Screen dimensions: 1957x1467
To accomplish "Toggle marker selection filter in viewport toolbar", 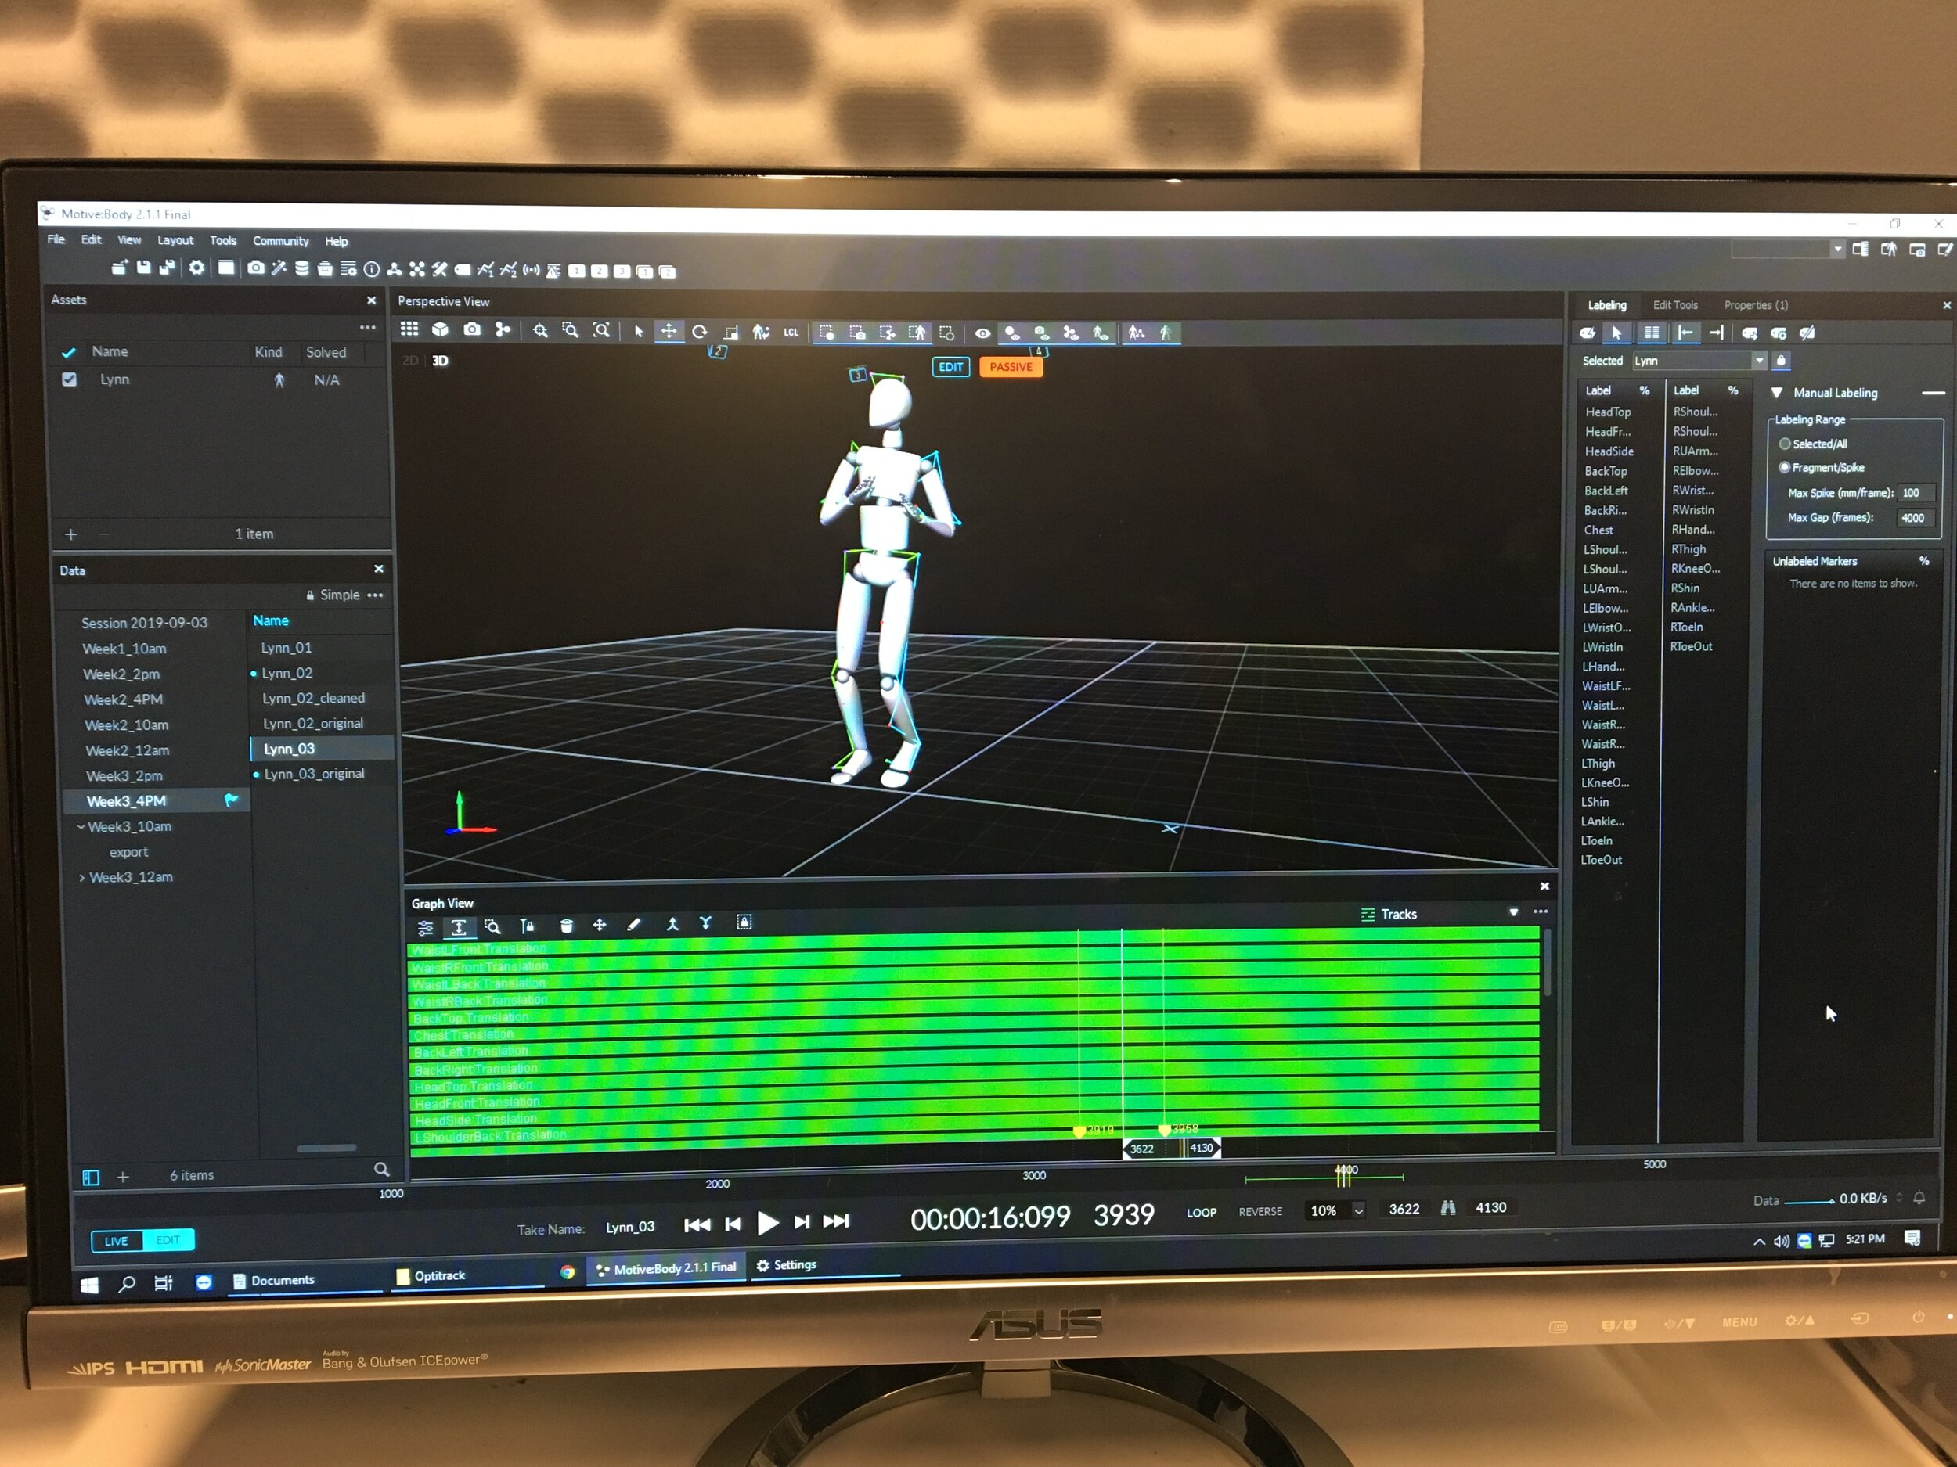I will pyautogui.click(x=827, y=333).
